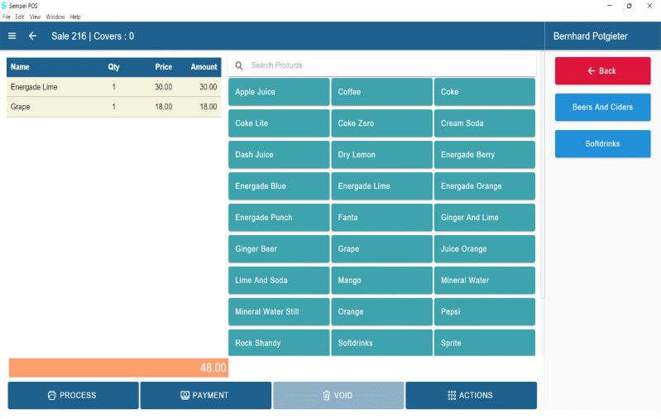Add Mineral Water Still product
661x419 pixels.
tap(279, 312)
